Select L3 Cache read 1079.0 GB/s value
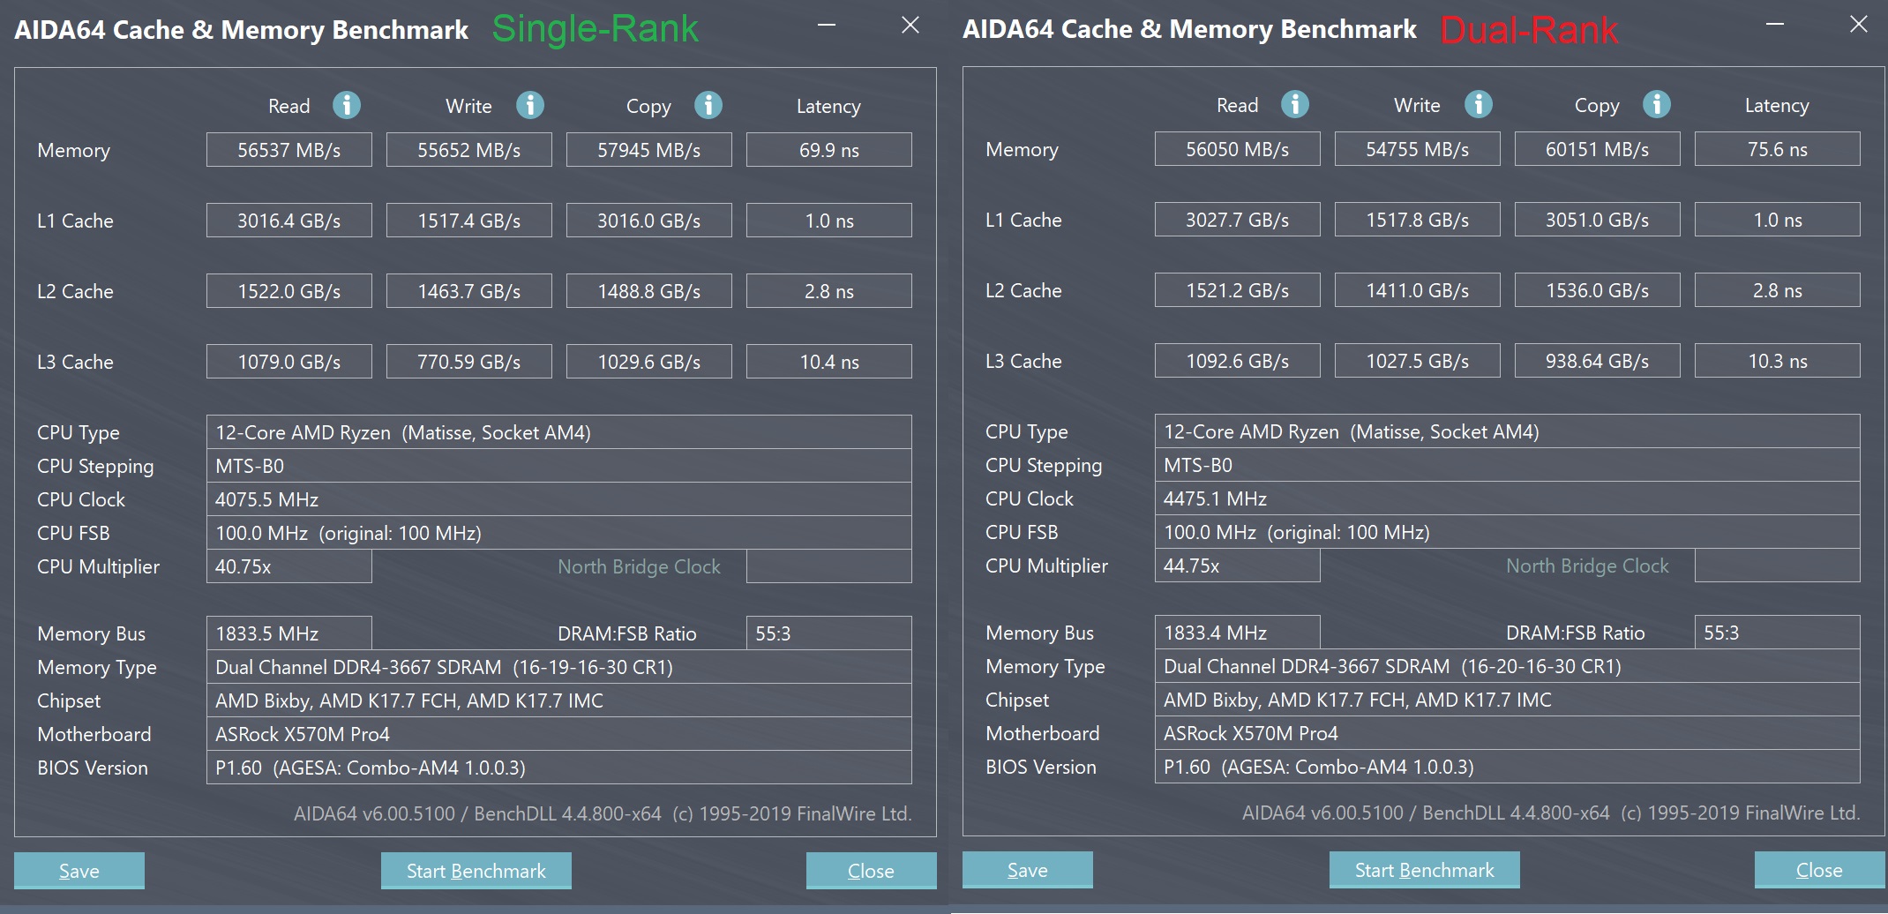 [x=289, y=362]
